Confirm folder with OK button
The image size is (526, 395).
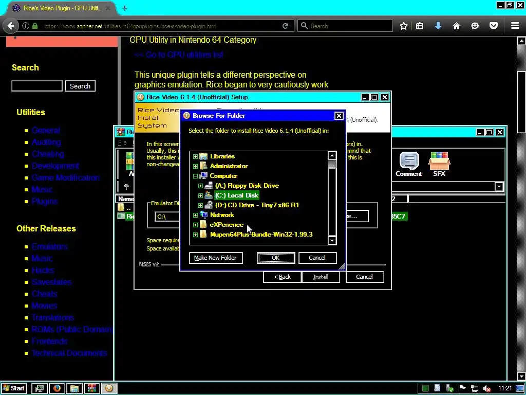click(x=276, y=258)
